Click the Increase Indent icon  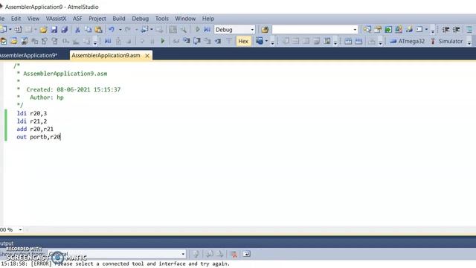pyautogui.click(x=456, y=30)
